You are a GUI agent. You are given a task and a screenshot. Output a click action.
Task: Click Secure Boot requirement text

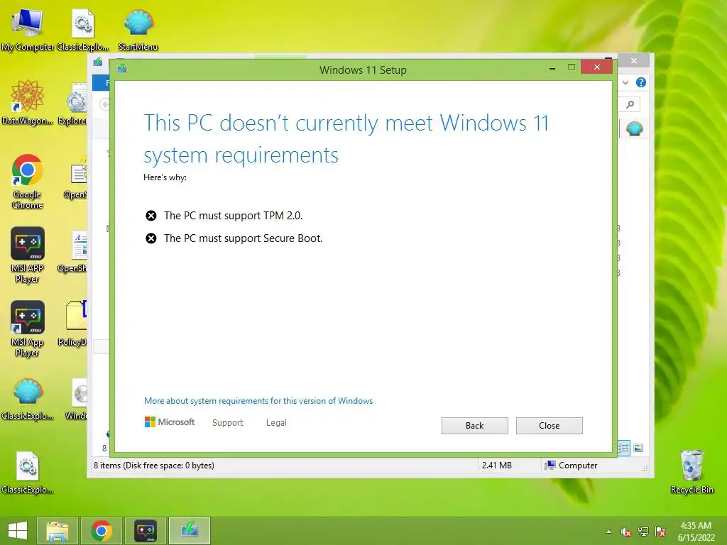pos(243,238)
